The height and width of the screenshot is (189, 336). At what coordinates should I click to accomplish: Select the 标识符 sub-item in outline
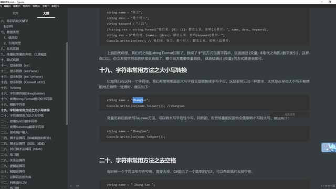tap(8, 26)
